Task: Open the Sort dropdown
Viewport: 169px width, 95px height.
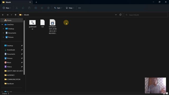Action: click(58, 8)
